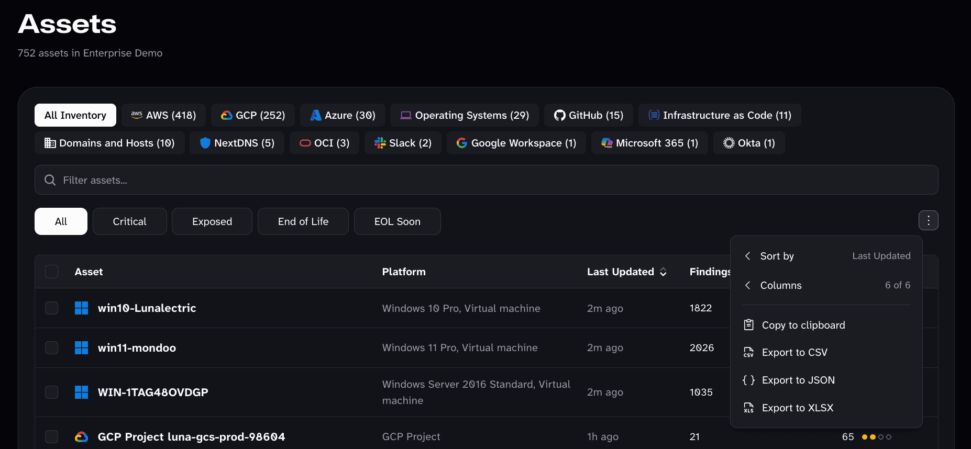Click the search magnifier icon
Viewport: 971px width, 449px height.
coord(50,180)
